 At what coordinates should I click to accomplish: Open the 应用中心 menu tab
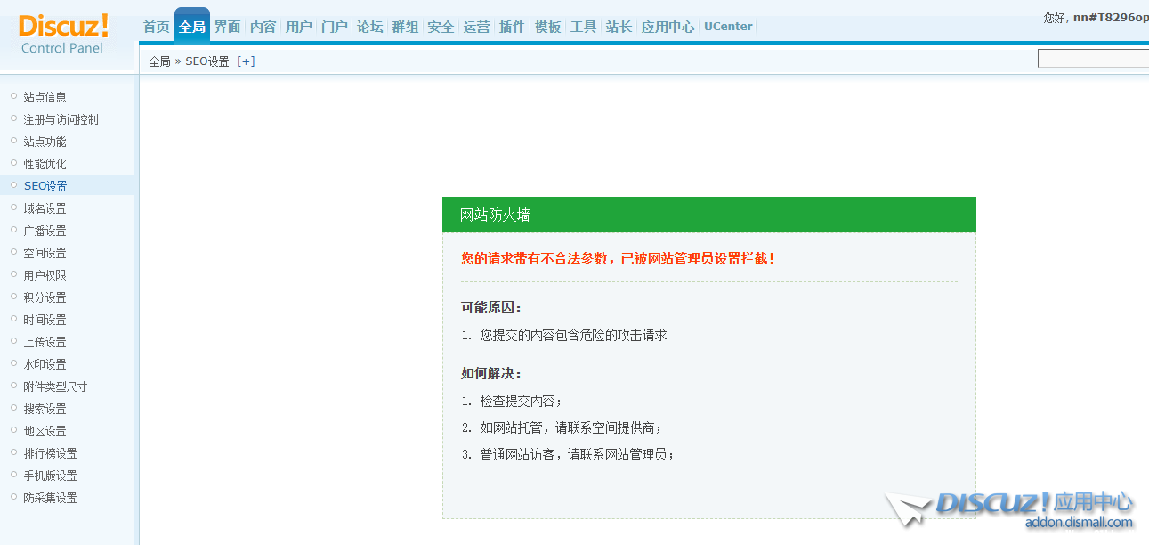668,27
